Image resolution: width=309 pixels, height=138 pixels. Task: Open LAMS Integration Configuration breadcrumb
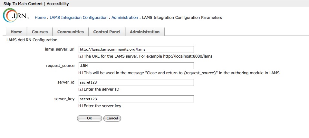pyautogui.click(x=78, y=18)
